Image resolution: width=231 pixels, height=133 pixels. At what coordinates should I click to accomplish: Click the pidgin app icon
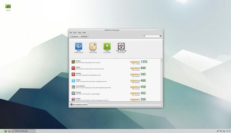click(73, 99)
